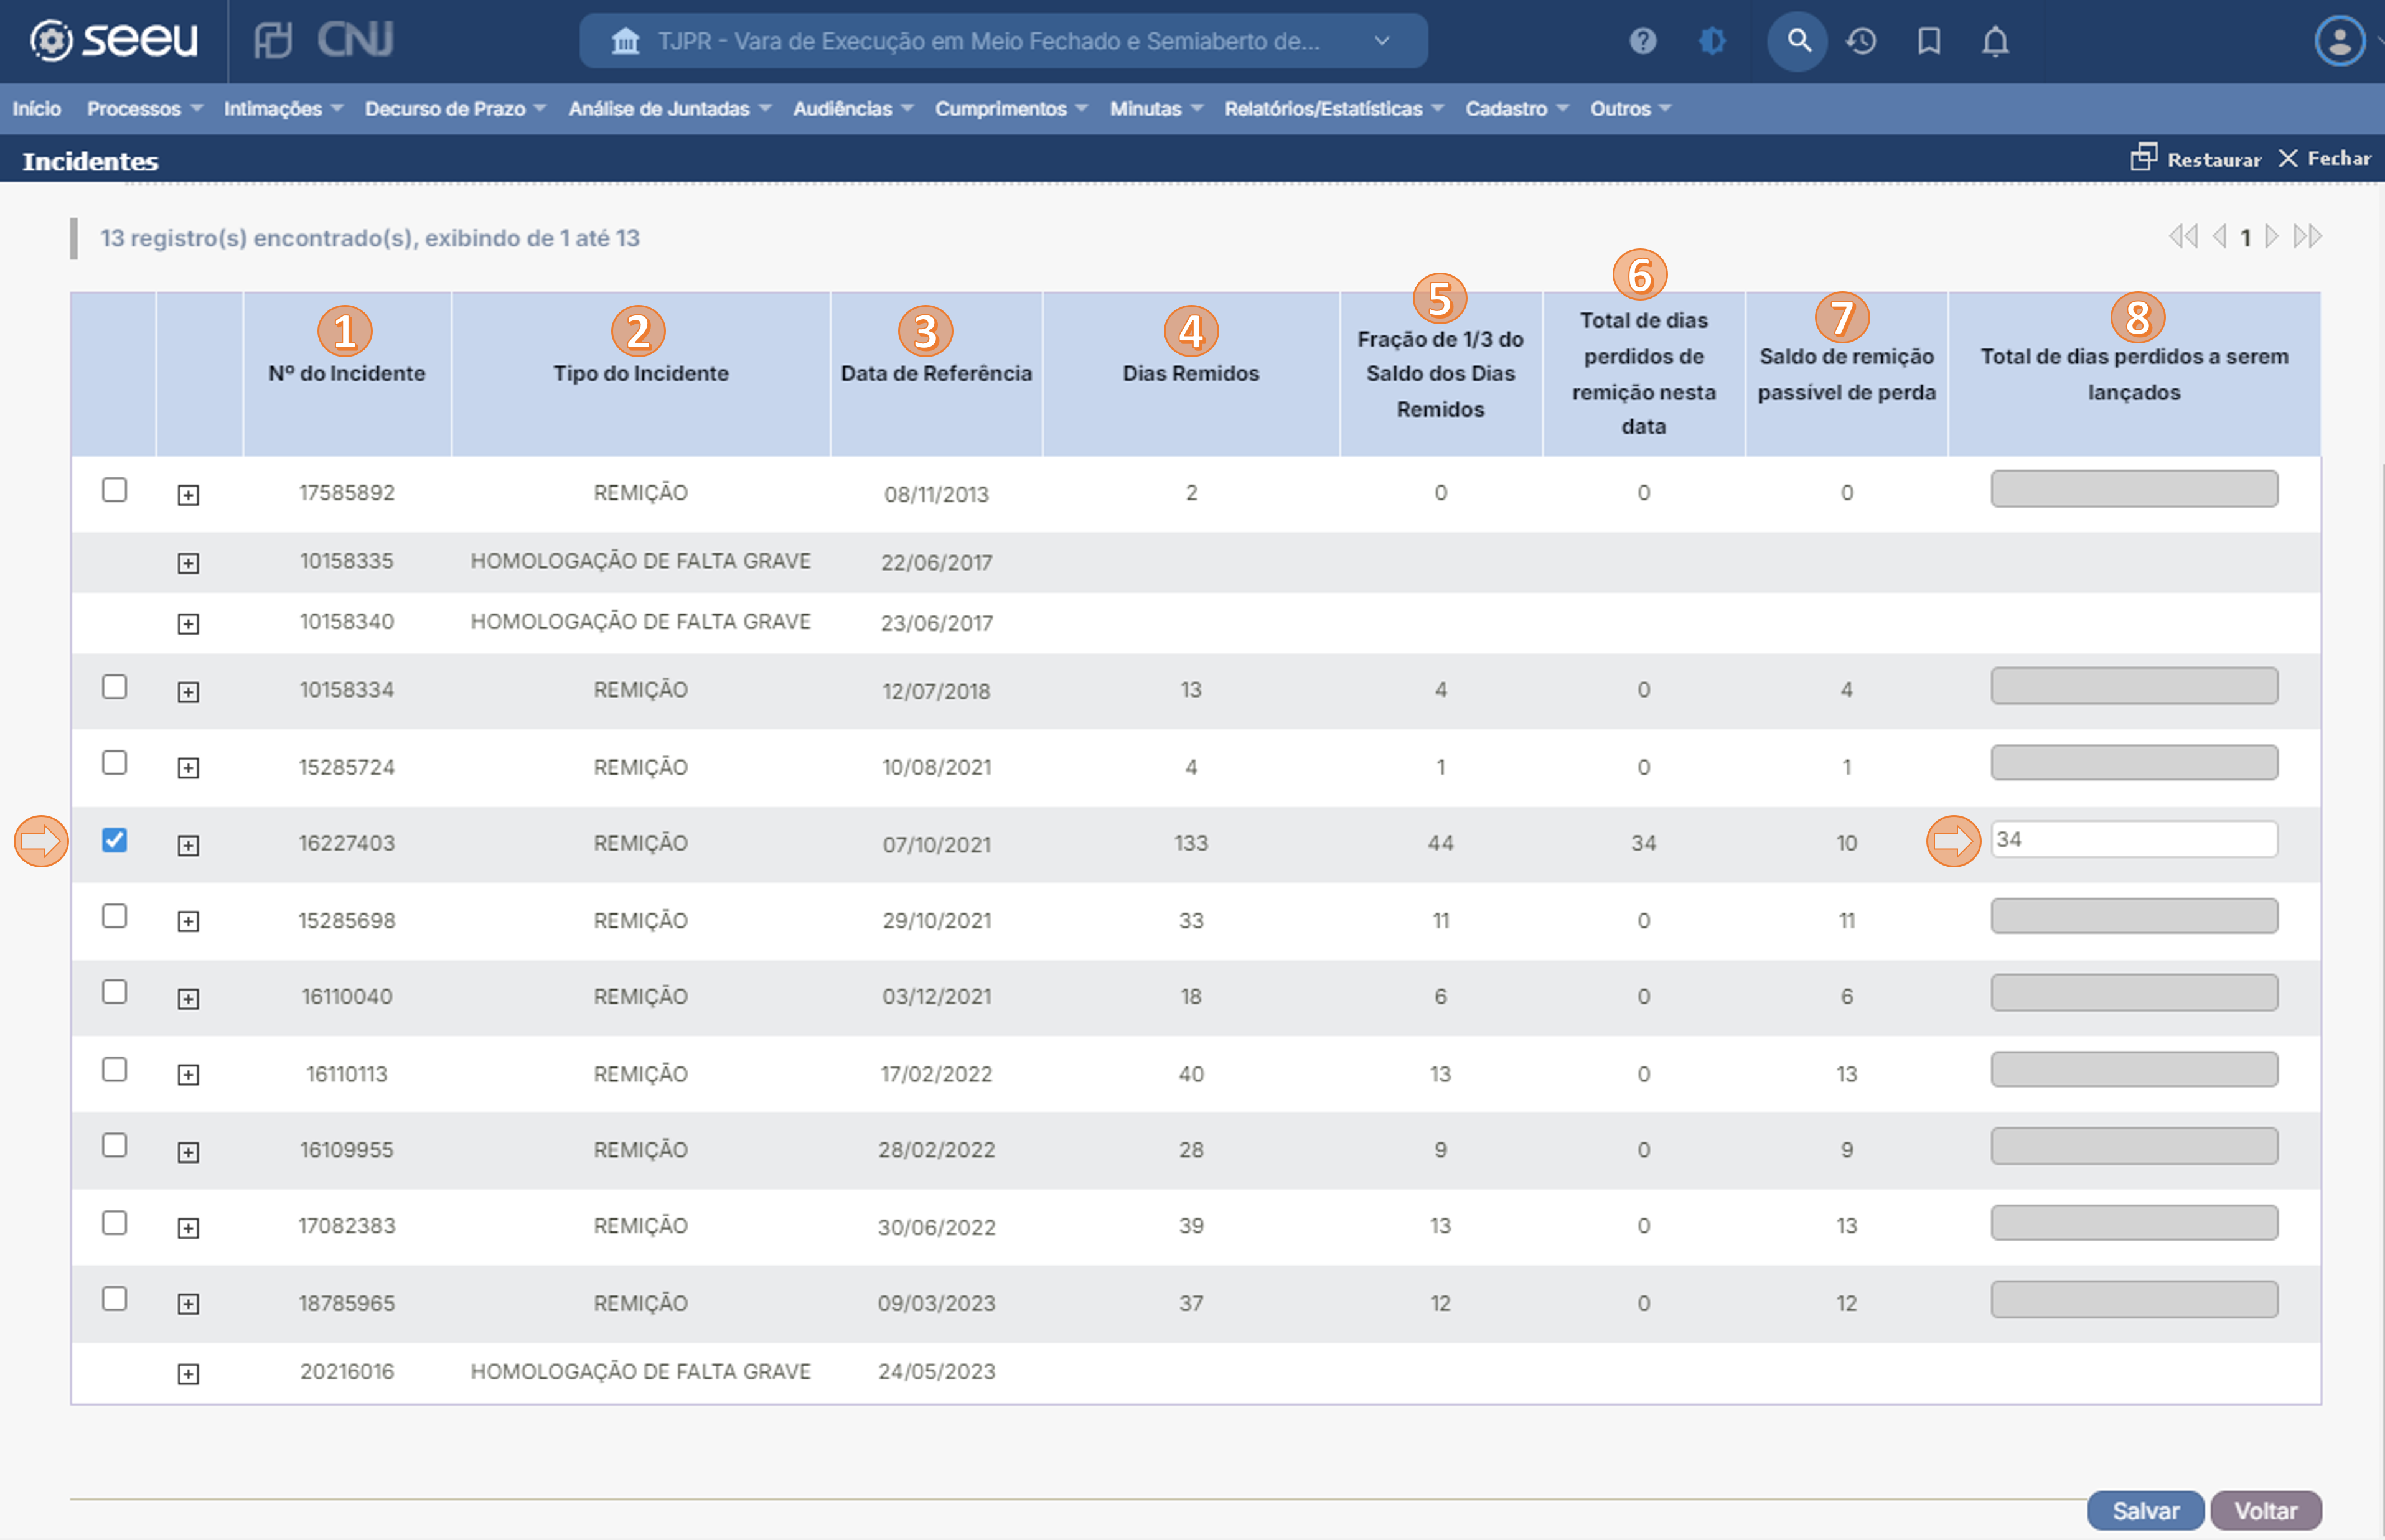Click the Voltar button

[2266, 1511]
